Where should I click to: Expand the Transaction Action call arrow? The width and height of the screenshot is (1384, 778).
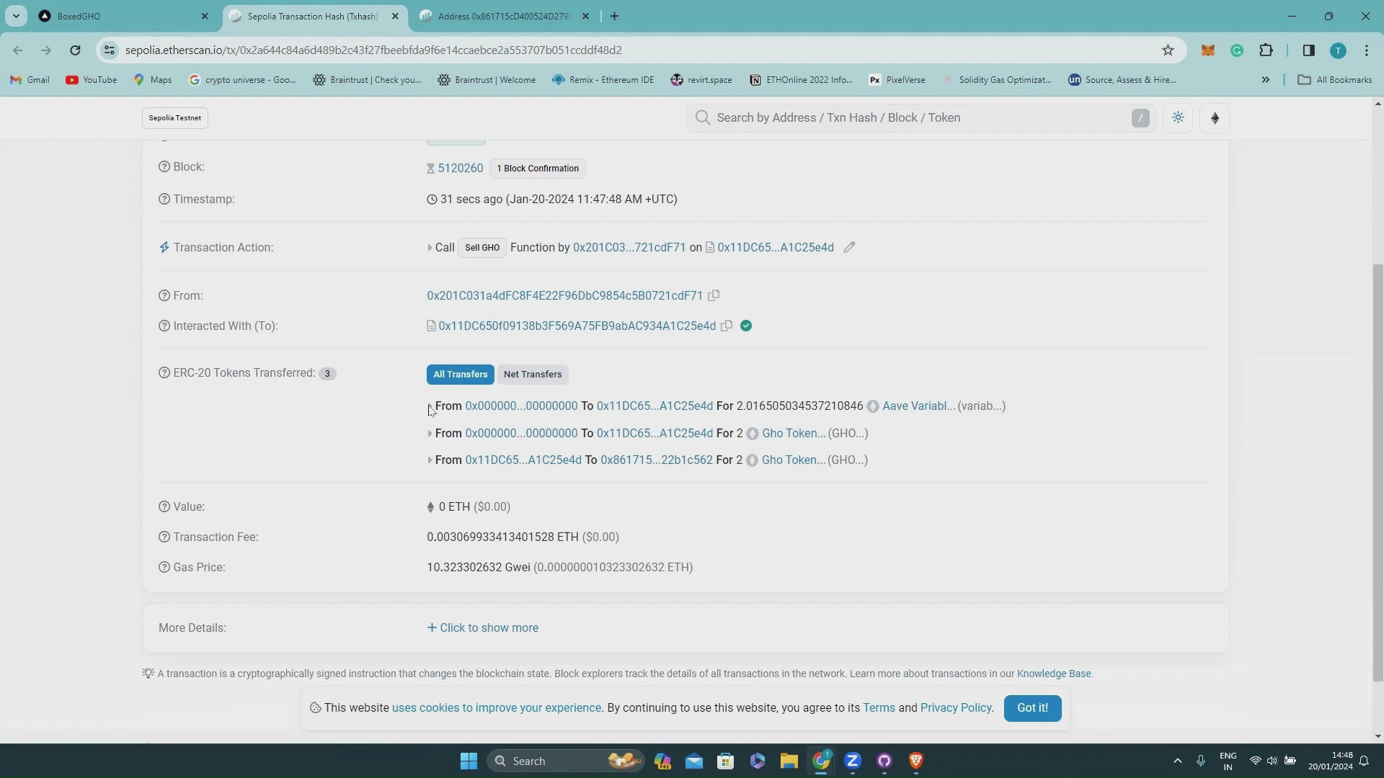tap(430, 248)
